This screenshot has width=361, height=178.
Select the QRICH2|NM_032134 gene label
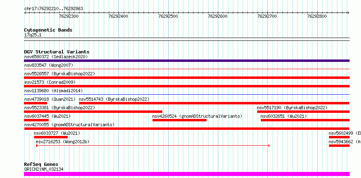(44, 169)
